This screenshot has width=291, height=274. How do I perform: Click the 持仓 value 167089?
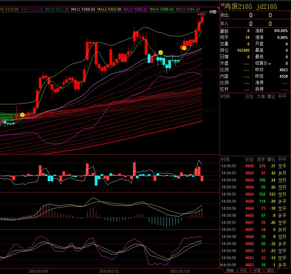pyautogui.click(x=243, y=50)
